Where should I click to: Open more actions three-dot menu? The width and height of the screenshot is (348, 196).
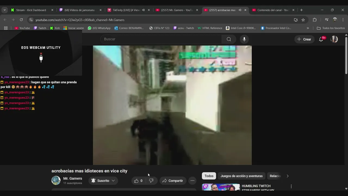192,181
